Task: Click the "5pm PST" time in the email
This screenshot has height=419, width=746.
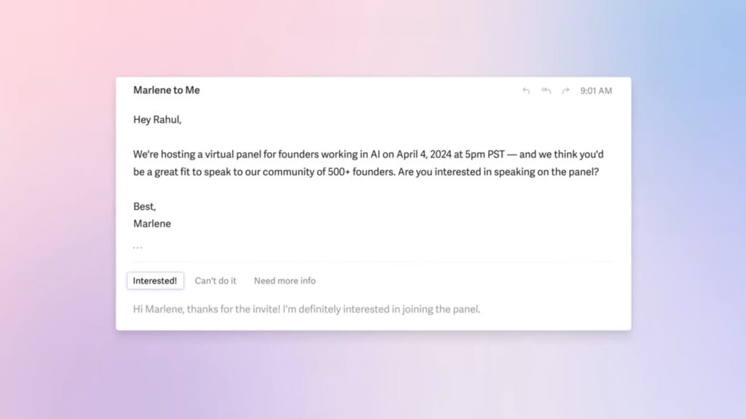Action: tap(484, 154)
